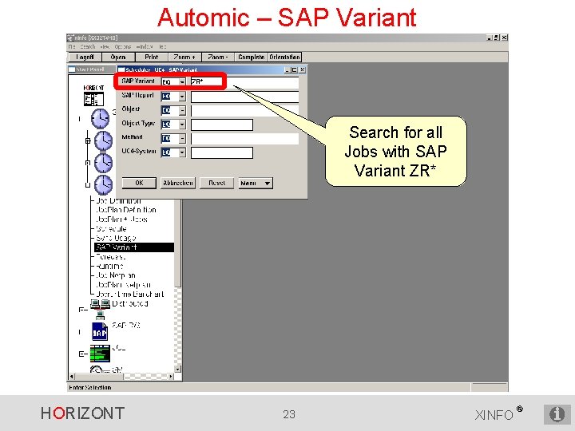Click the UC4-System value field
Image resolution: width=575 pixels, height=431 pixels.
coord(222,152)
